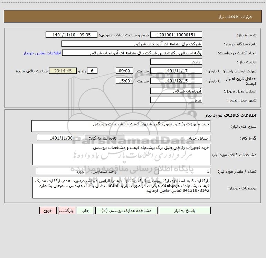Click the تاریخ نیاز به کالا label
The width and height of the screenshot is (266, 258).
pyautogui.click(x=103, y=138)
